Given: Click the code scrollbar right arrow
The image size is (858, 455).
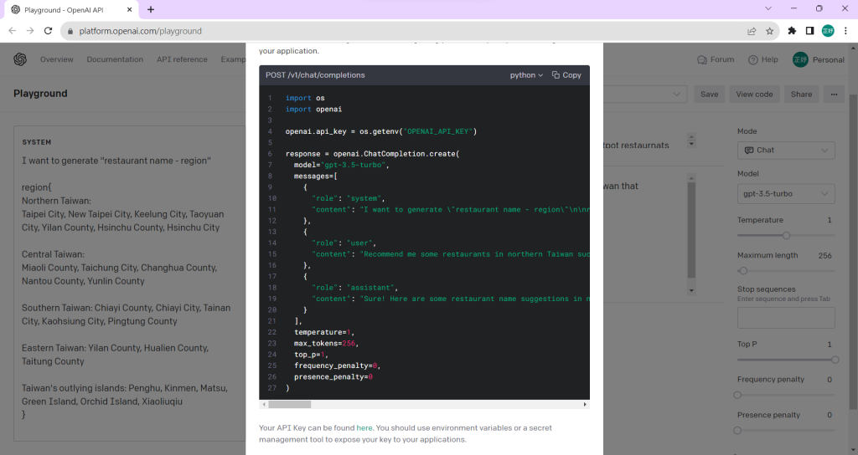Looking at the screenshot, I should point(585,404).
